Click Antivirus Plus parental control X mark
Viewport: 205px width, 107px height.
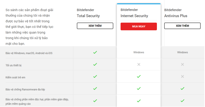click(182, 77)
